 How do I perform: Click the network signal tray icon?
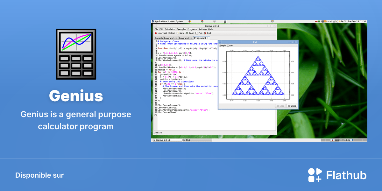pos(334,21)
